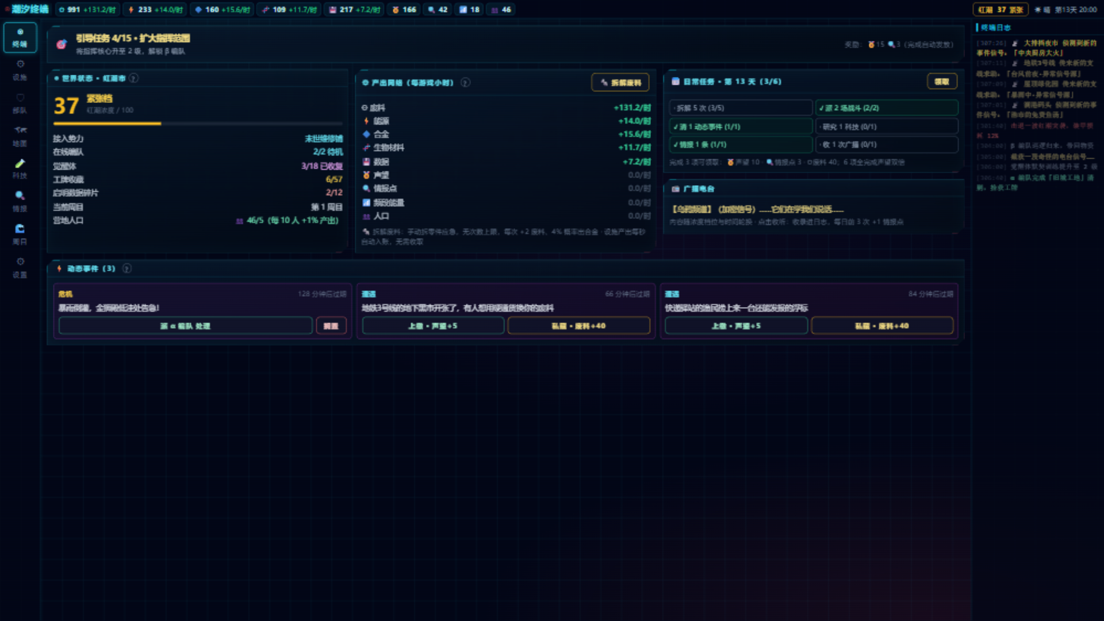
Task: Open the 科技 tech sidebar icon
Action: click(20, 169)
